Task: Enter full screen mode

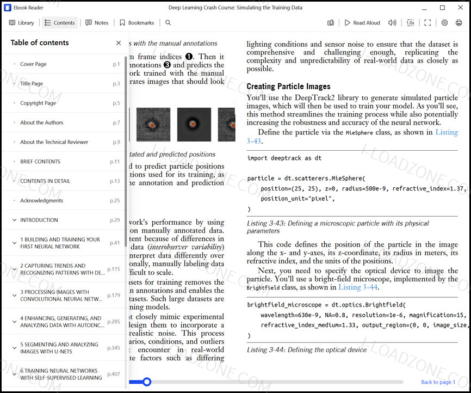Action: click(427, 23)
